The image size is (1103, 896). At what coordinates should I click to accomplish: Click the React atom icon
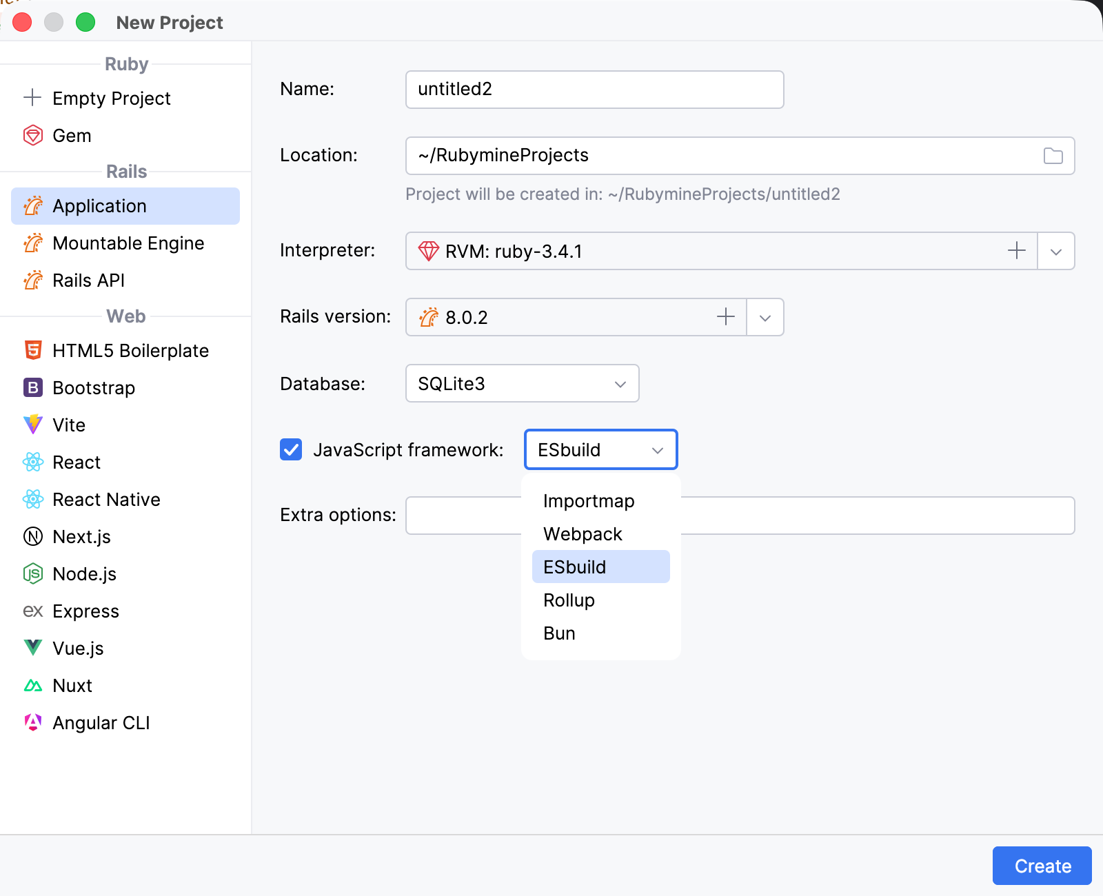click(33, 462)
